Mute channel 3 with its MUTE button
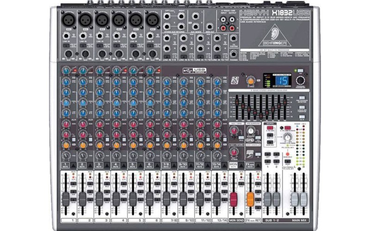370x231 pixels. coord(107,165)
